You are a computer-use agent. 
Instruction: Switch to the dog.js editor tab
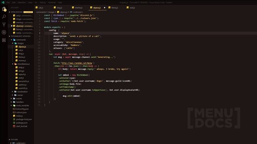tap(61, 8)
